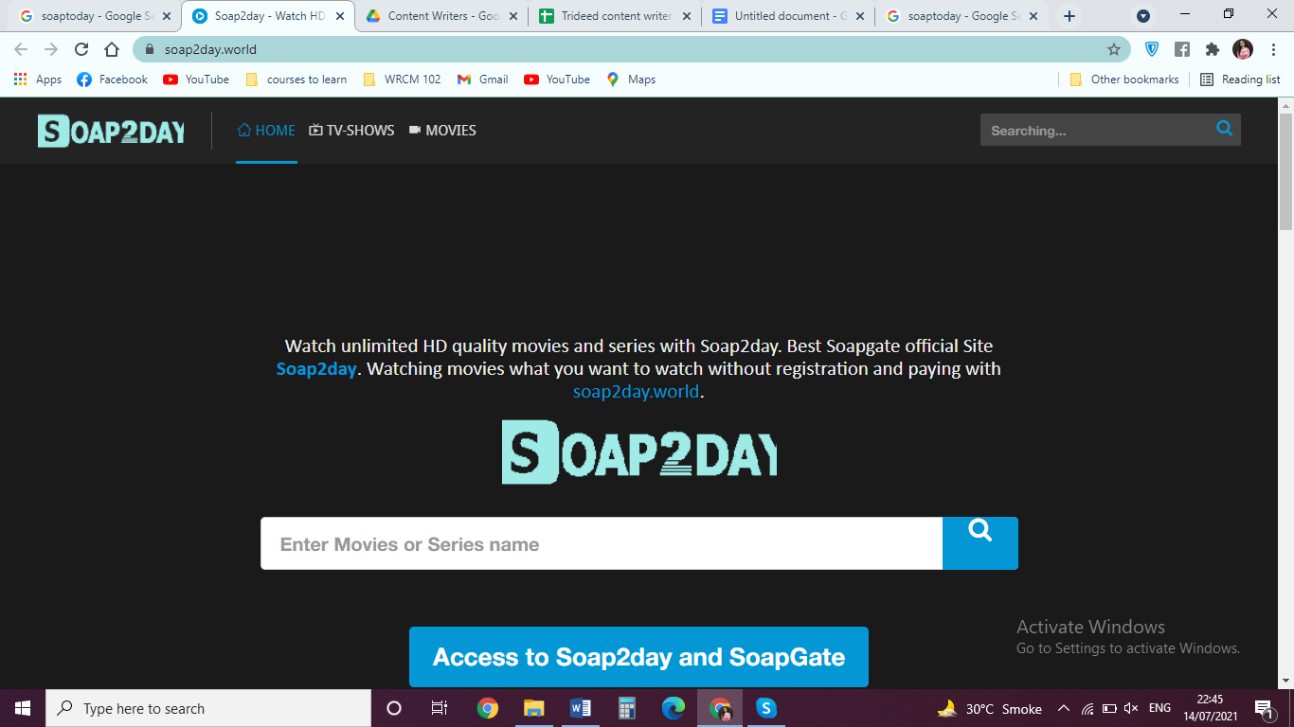
Task: Launch Calculator from the taskbar
Action: pyautogui.click(x=627, y=708)
